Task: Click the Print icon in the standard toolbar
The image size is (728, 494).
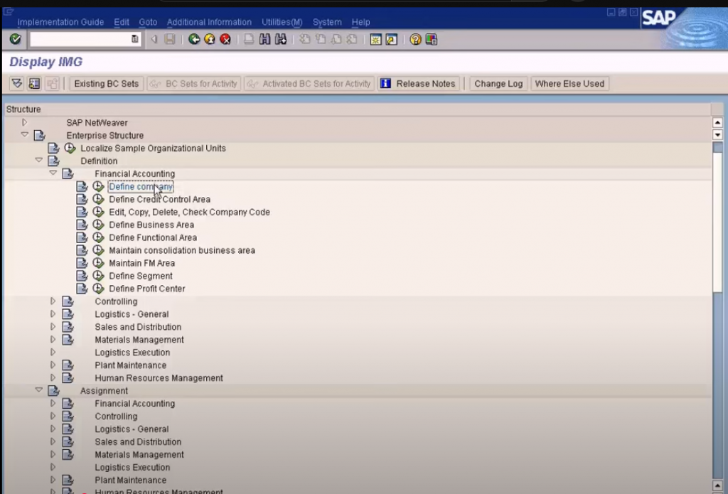Action: [x=249, y=40]
